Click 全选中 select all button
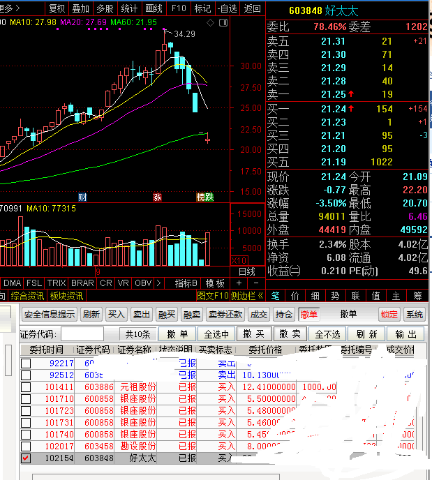 pyautogui.click(x=216, y=334)
